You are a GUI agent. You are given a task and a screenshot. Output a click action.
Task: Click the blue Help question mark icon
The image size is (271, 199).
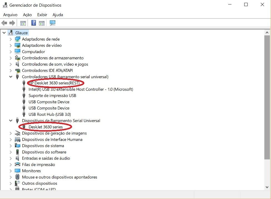coord(34,23)
